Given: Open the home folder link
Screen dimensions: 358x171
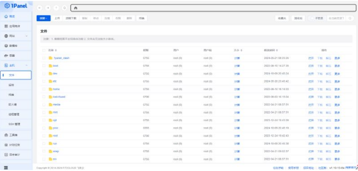Looking at the screenshot, I should tap(56, 89).
